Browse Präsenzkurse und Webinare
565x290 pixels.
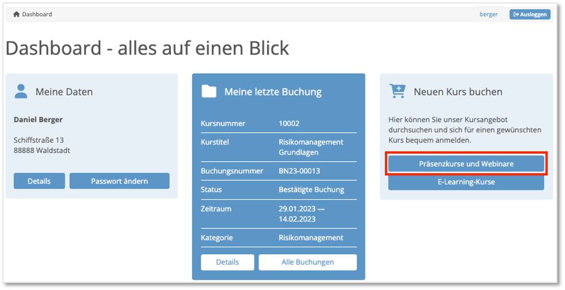(x=466, y=163)
